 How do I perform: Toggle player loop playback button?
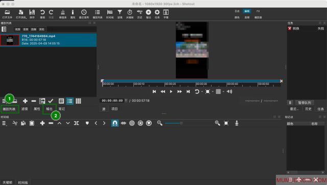pyautogui.click(x=197, y=91)
